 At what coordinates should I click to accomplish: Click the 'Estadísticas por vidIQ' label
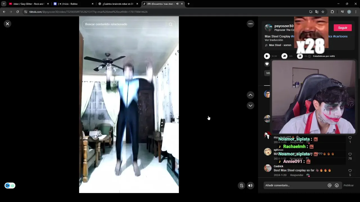[x=324, y=56]
